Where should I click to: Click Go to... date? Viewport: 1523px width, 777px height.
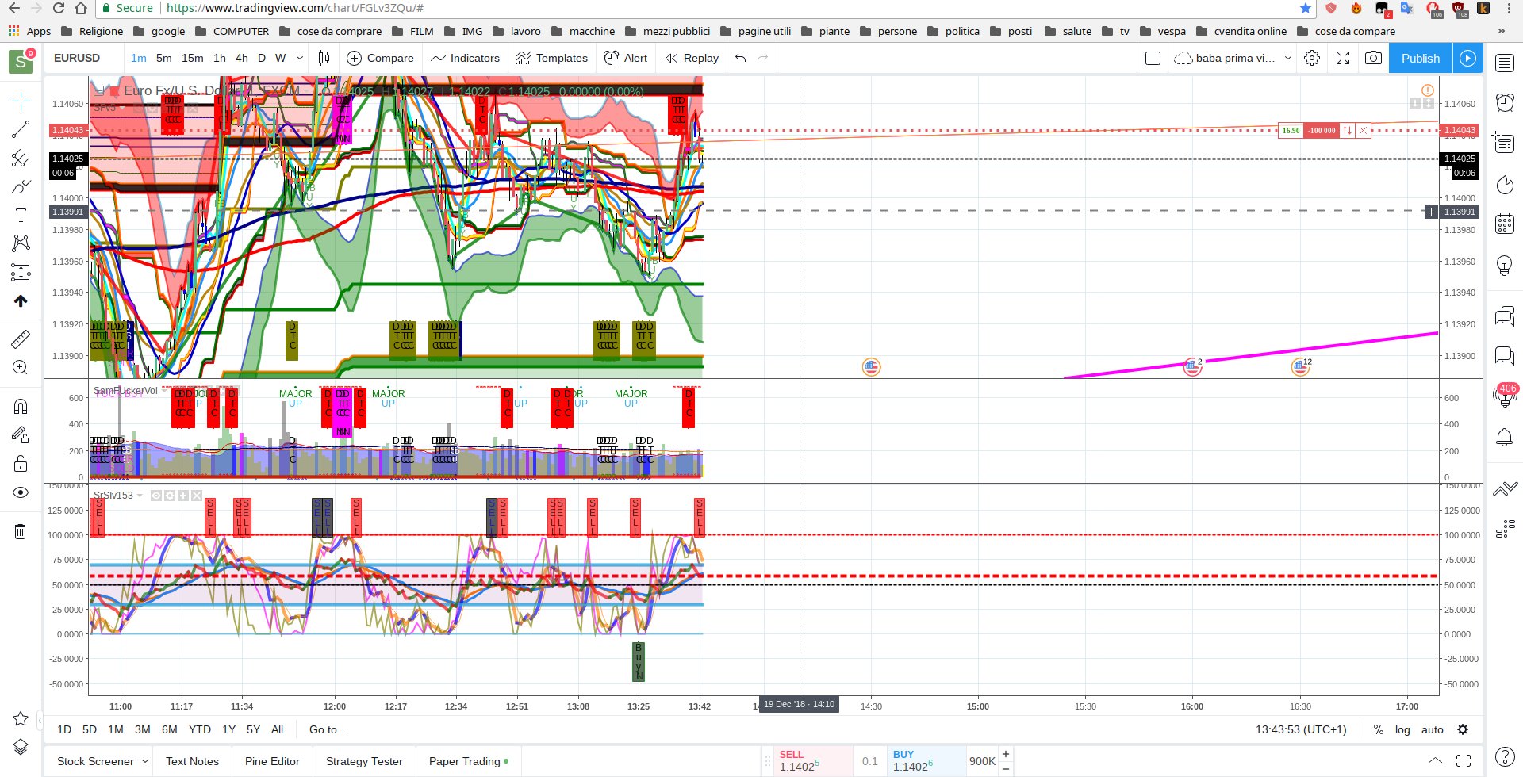pyautogui.click(x=328, y=729)
